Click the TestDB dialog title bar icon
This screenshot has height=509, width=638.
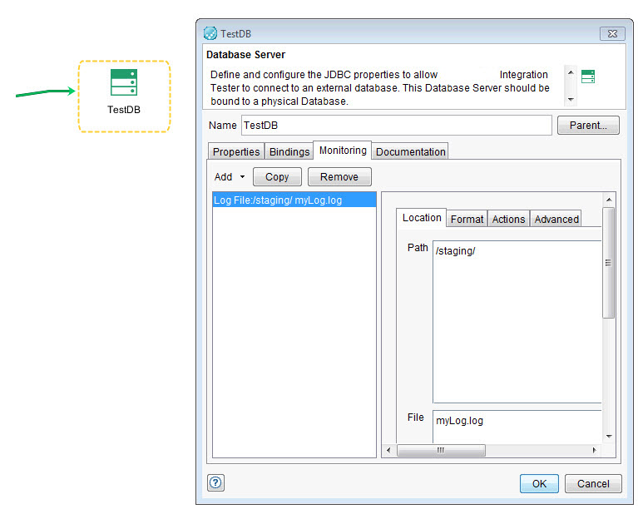[210, 33]
